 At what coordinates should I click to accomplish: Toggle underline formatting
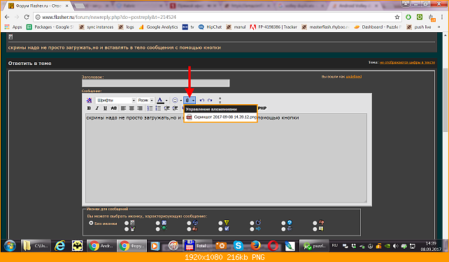[x=105, y=108]
